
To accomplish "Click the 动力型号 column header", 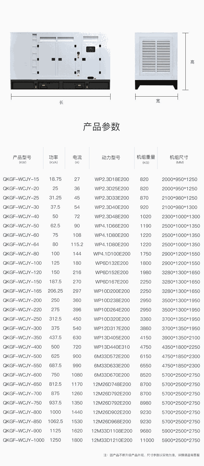I will 111,157.
